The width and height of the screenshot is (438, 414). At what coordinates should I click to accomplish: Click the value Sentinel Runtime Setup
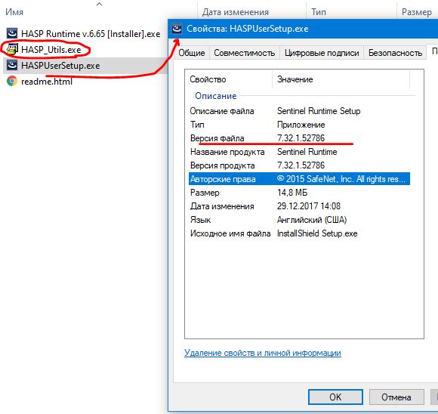319,111
